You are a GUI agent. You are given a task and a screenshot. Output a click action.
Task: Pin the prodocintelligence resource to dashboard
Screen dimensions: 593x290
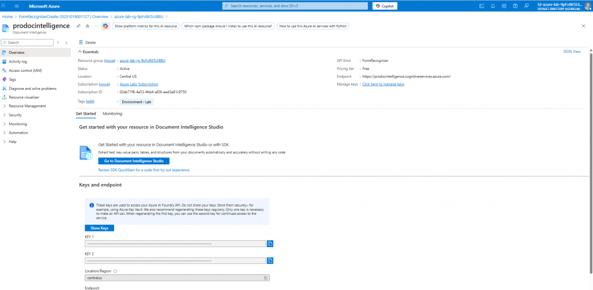tap(79, 26)
